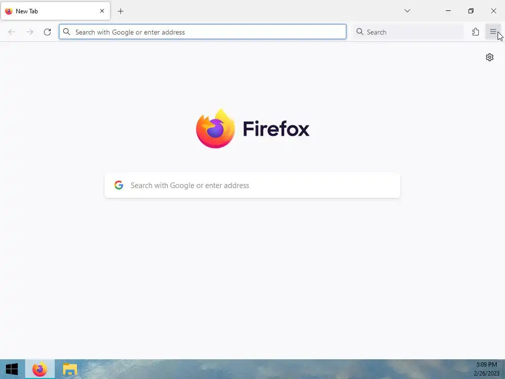Click the Back arrow icon
Screen dimensions: 505x379
[x=12, y=32]
